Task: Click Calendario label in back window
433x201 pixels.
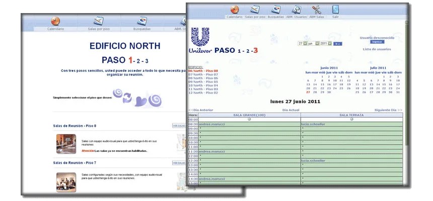Action: (55, 29)
